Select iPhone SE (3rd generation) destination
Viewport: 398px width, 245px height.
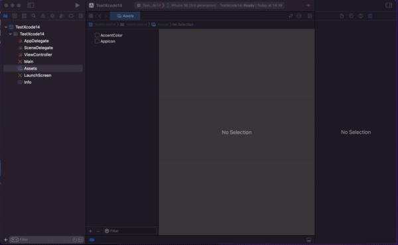(x=191, y=5)
